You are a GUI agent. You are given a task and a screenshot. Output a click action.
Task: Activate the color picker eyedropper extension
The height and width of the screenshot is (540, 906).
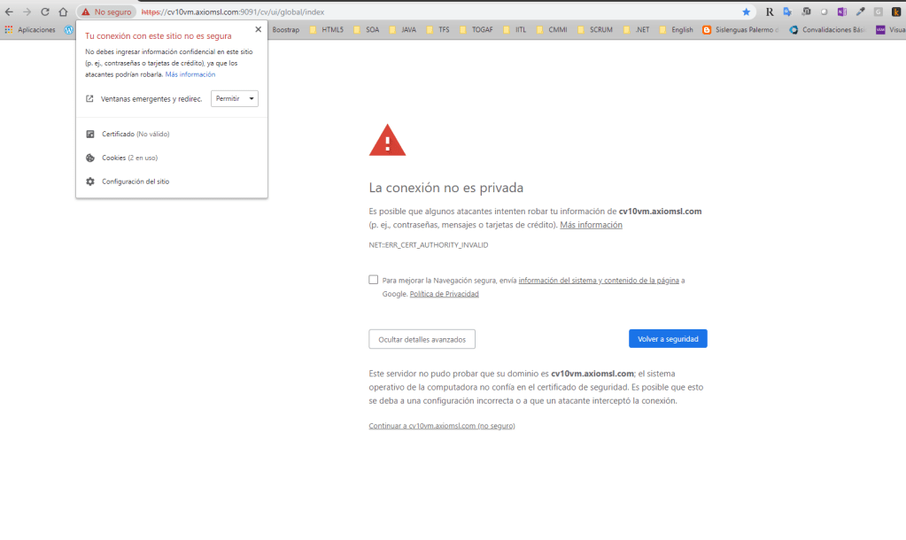pyautogui.click(x=860, y=12)
